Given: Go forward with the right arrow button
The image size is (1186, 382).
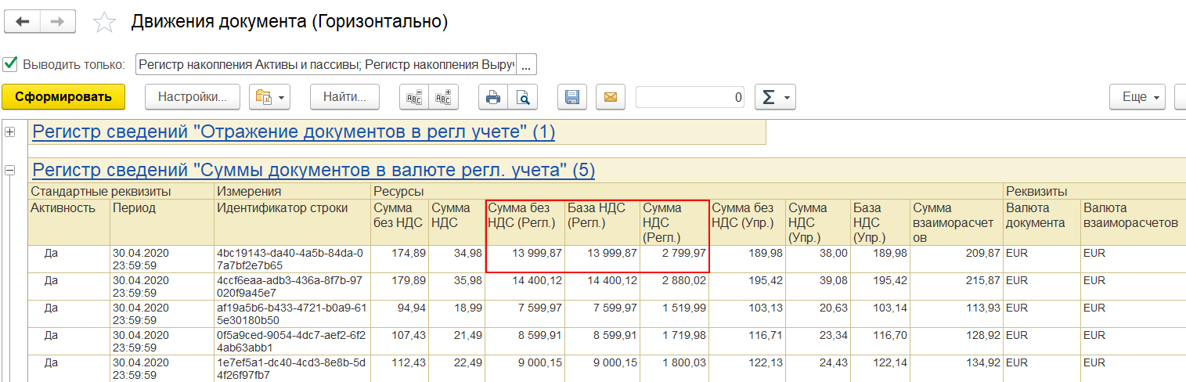Looking at the screenshot, I should 57,22.
